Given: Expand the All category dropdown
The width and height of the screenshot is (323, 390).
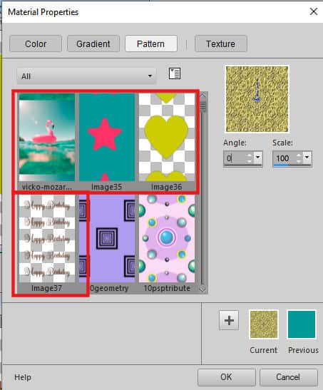Looking at the screenshot, I should (x=86, y=76).
